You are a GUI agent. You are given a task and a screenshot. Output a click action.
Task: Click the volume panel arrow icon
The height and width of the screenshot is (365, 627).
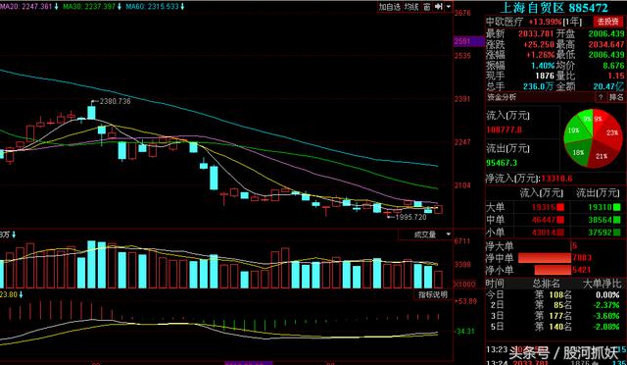14,235
